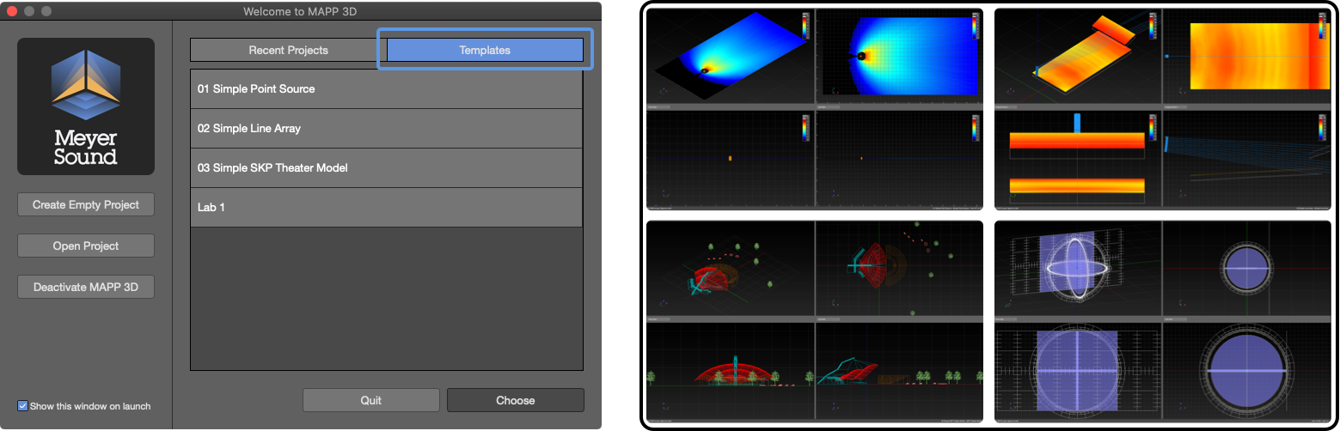Choose the 01 Simple Point Source template
This screenshot has height=431, width=1340.
(x=386, y=89)
